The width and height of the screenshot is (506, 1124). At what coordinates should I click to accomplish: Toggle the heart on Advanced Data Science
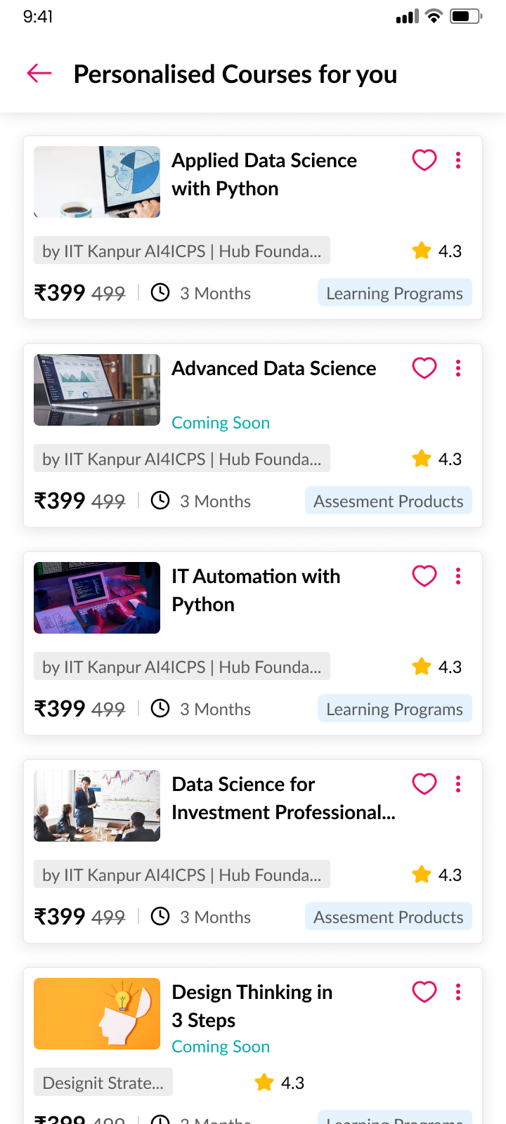pos(424,368)
